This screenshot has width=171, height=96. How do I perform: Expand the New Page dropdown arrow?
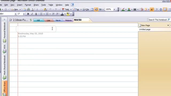(168, 25)
